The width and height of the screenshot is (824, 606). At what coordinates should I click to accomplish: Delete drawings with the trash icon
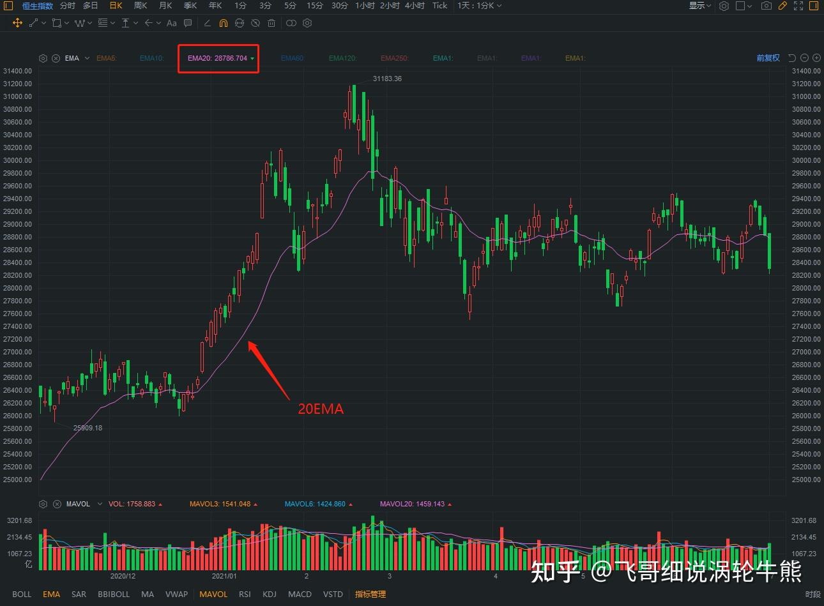coord(271,23)
